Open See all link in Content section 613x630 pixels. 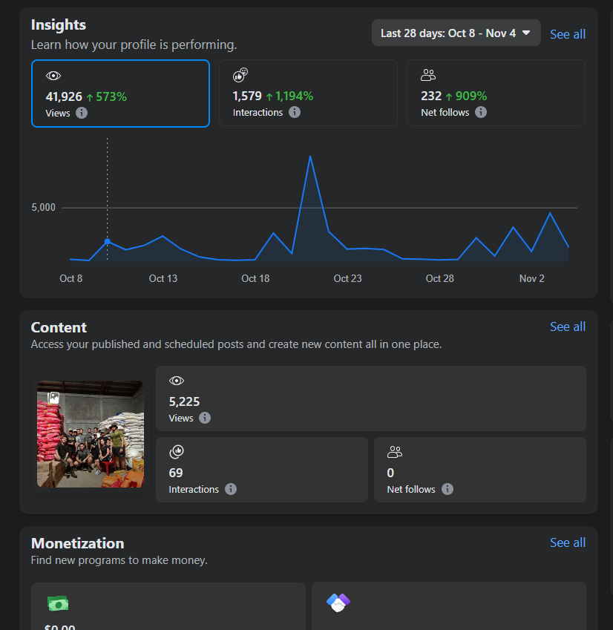[x=567, y=327]
